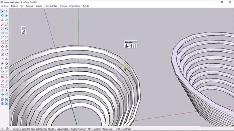Screen dimensions: 234x131
Task: Click the measurements box in status bar
Action: pos(217,128)
